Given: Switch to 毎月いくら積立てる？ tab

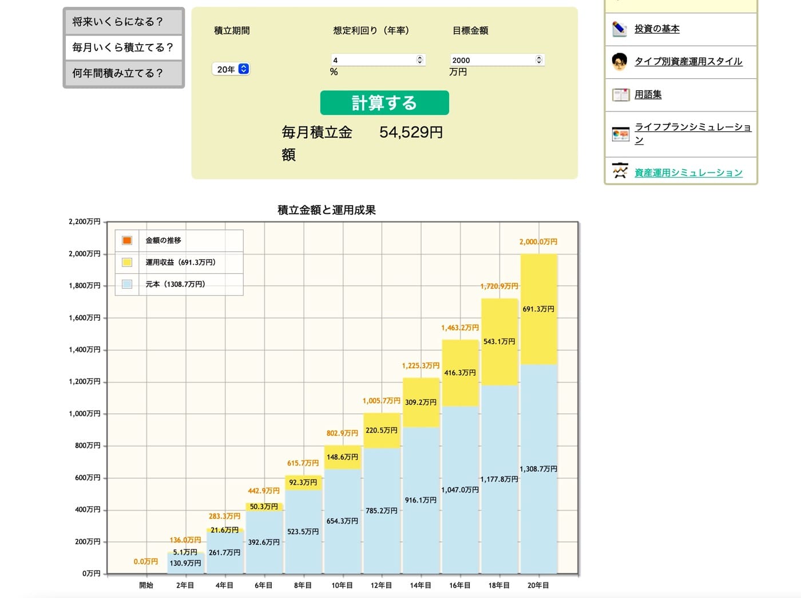Looking at the screenshot, I should click(123, 47).
